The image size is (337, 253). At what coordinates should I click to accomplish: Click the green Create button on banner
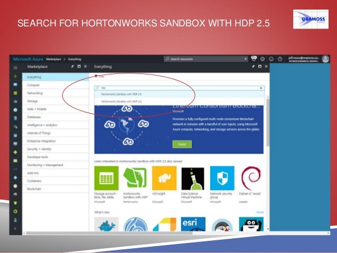click(182, 144)
